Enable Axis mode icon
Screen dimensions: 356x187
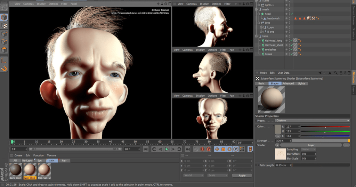coord(4,60)
